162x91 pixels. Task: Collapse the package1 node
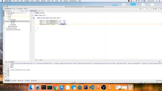[x=8, y=20]
